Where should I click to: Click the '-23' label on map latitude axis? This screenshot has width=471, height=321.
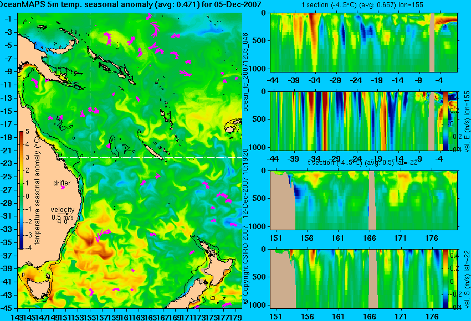pyautogui.click(x=6, y=164)
